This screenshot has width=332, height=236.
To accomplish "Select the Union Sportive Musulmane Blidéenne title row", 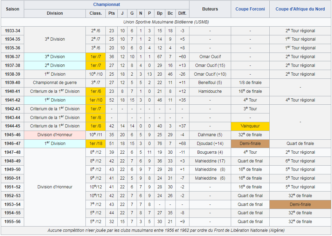I will click(x=166, y=22).
